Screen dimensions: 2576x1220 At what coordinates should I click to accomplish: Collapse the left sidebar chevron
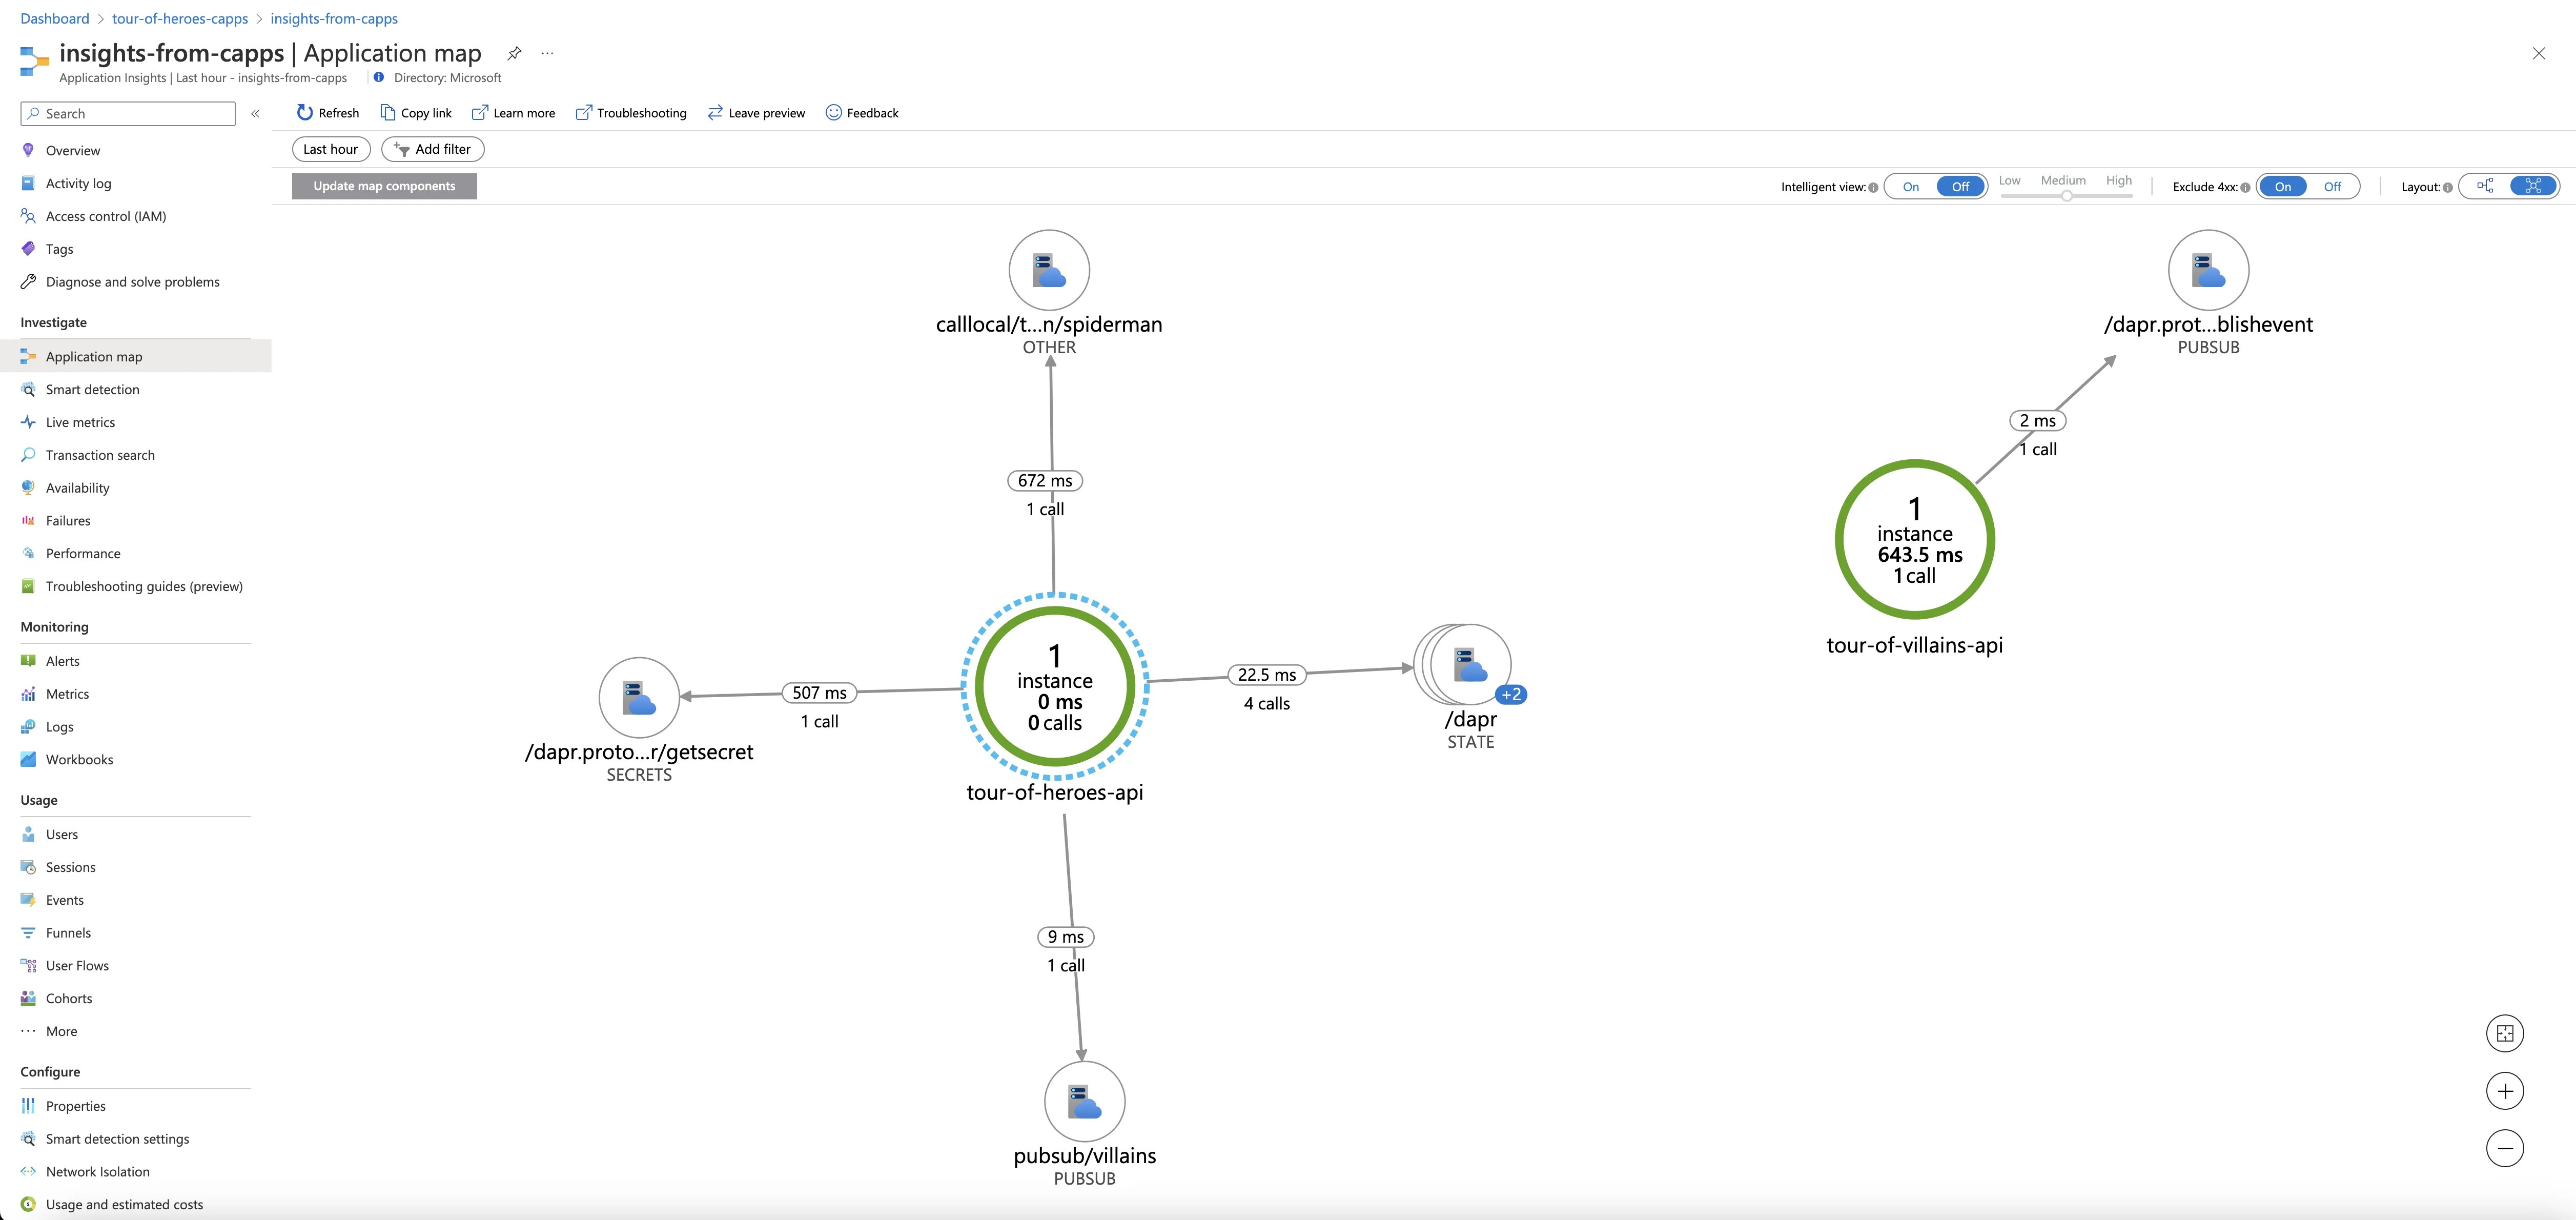point(255,114)
